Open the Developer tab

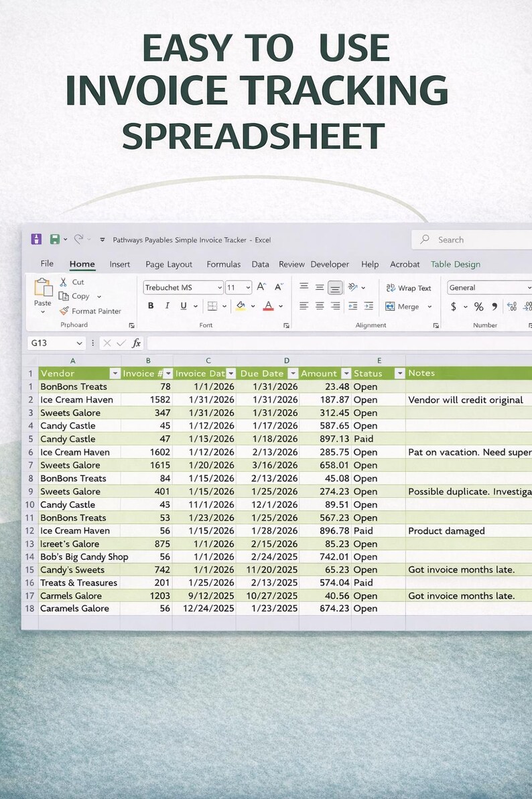330,264
